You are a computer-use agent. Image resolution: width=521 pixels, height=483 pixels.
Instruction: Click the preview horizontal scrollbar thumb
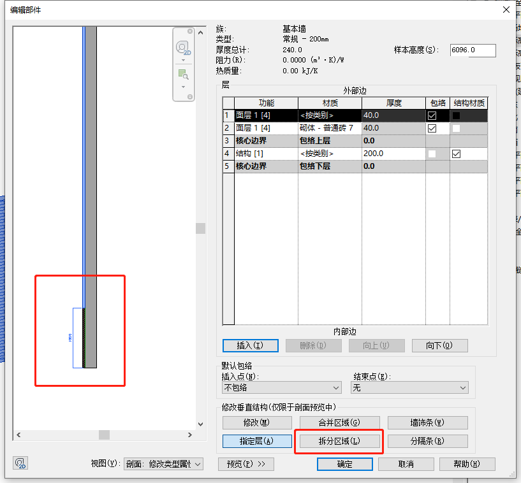[x=105, y=435]
